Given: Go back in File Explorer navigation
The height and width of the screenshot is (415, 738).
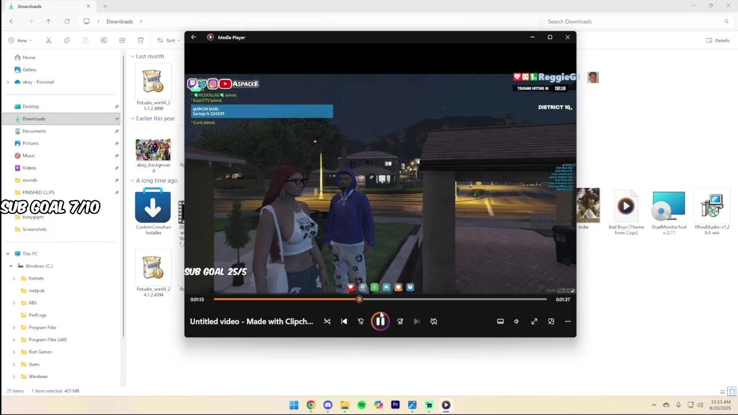Looking at the screenshot, I should coord(11,21).
